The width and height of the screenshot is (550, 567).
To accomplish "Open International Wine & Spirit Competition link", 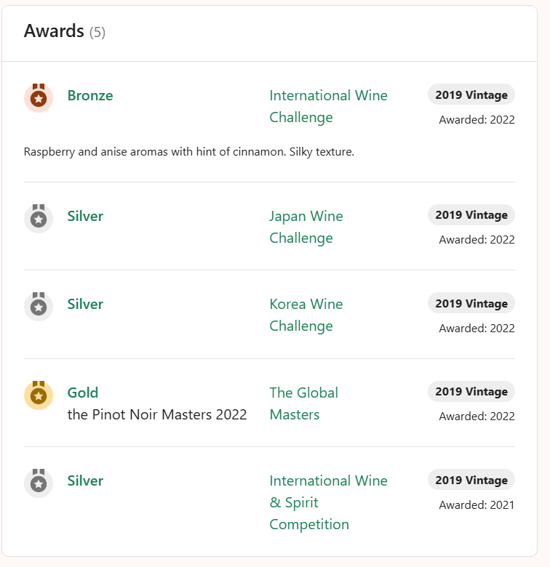I will (328, 502).
